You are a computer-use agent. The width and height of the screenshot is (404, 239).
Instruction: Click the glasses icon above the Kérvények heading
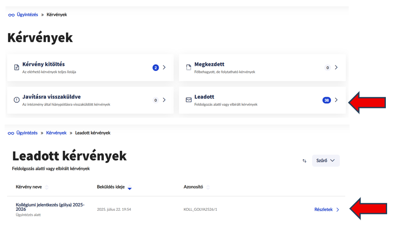[11, 15]
